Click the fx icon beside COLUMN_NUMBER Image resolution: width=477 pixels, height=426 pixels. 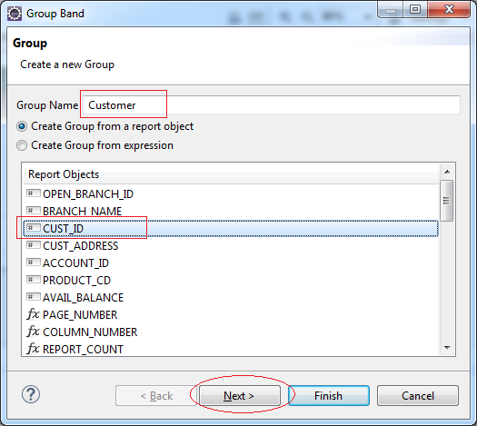coord(33,332)
